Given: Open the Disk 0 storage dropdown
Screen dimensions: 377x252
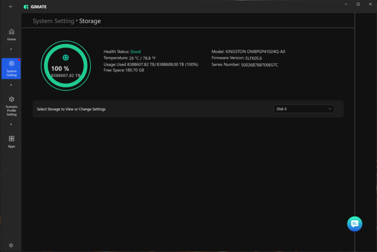Looking at the screenshot, I should tap(303, 109).
